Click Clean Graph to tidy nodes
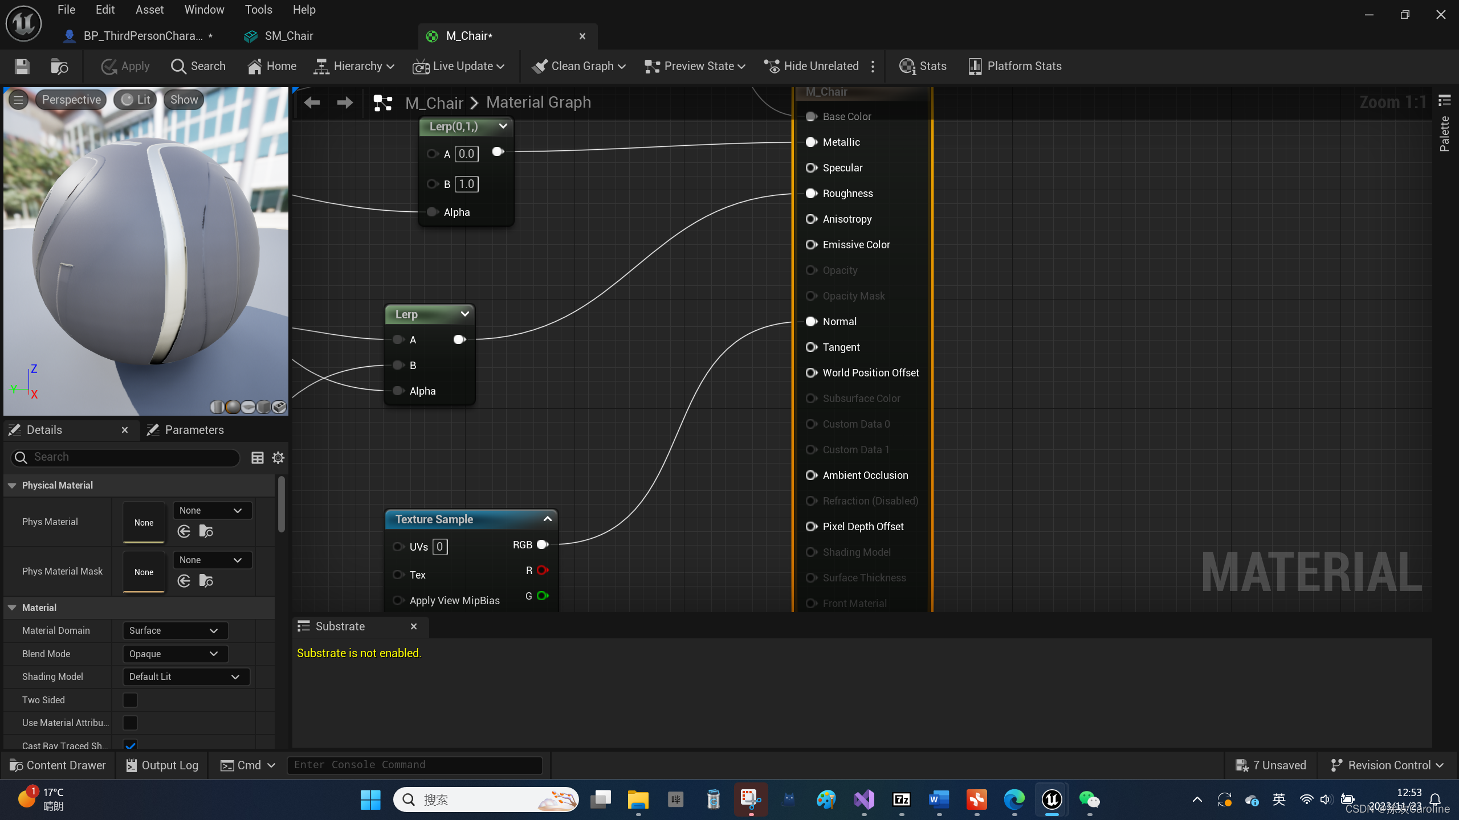Image resolution: width=1459 pixels, height=820 pixels. [582, 66]
